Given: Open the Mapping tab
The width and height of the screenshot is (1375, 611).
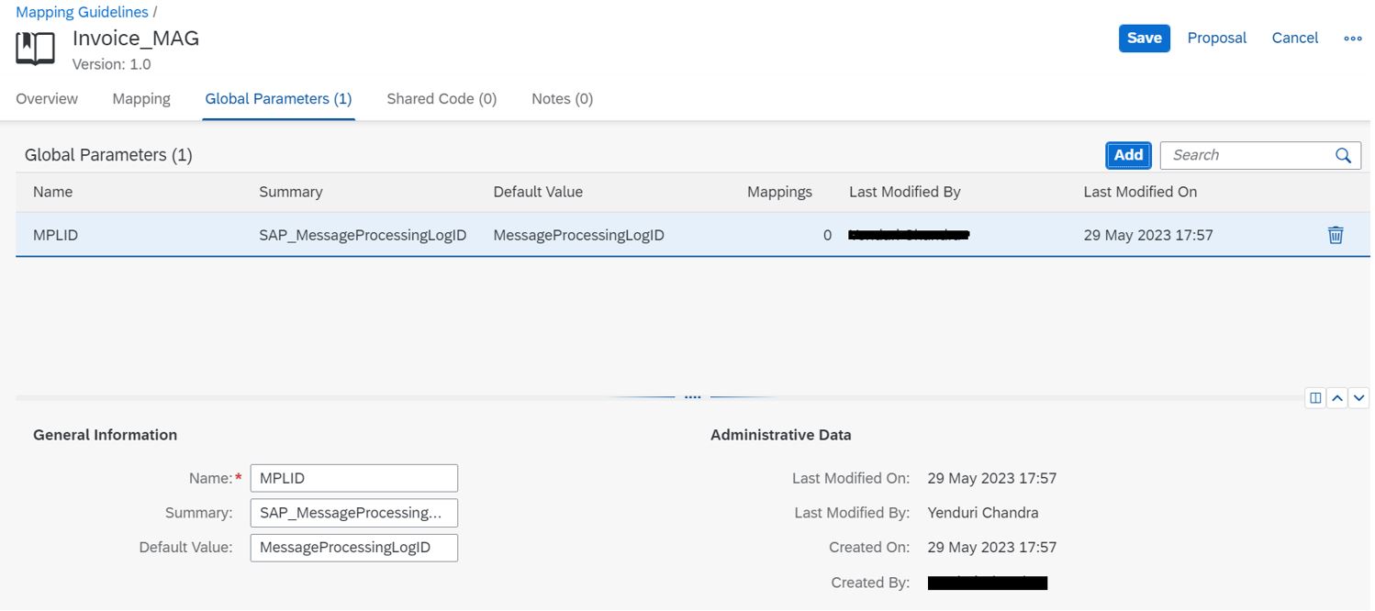Looking at the screenshot, I should (140, 98).
